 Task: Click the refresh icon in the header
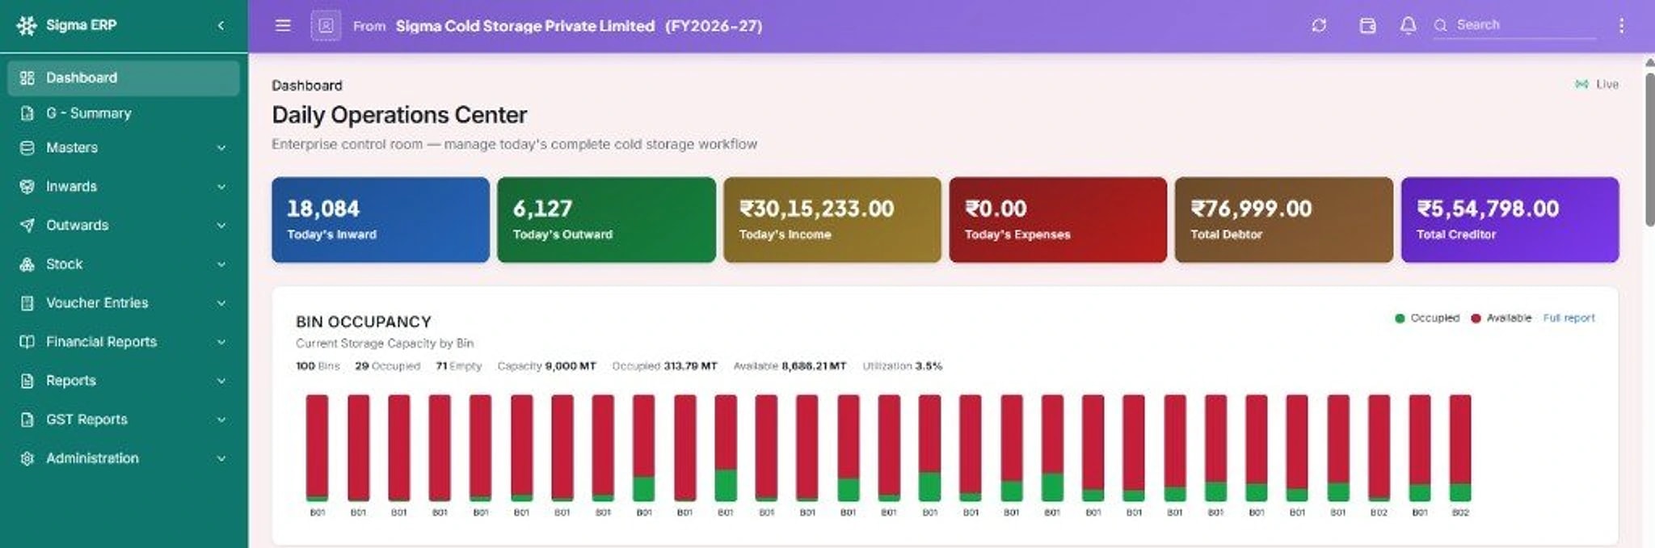pyautogui.click(x=1319, y=26)
